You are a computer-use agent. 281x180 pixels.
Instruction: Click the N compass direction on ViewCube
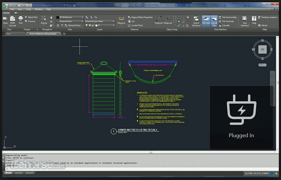click(262, 40)
